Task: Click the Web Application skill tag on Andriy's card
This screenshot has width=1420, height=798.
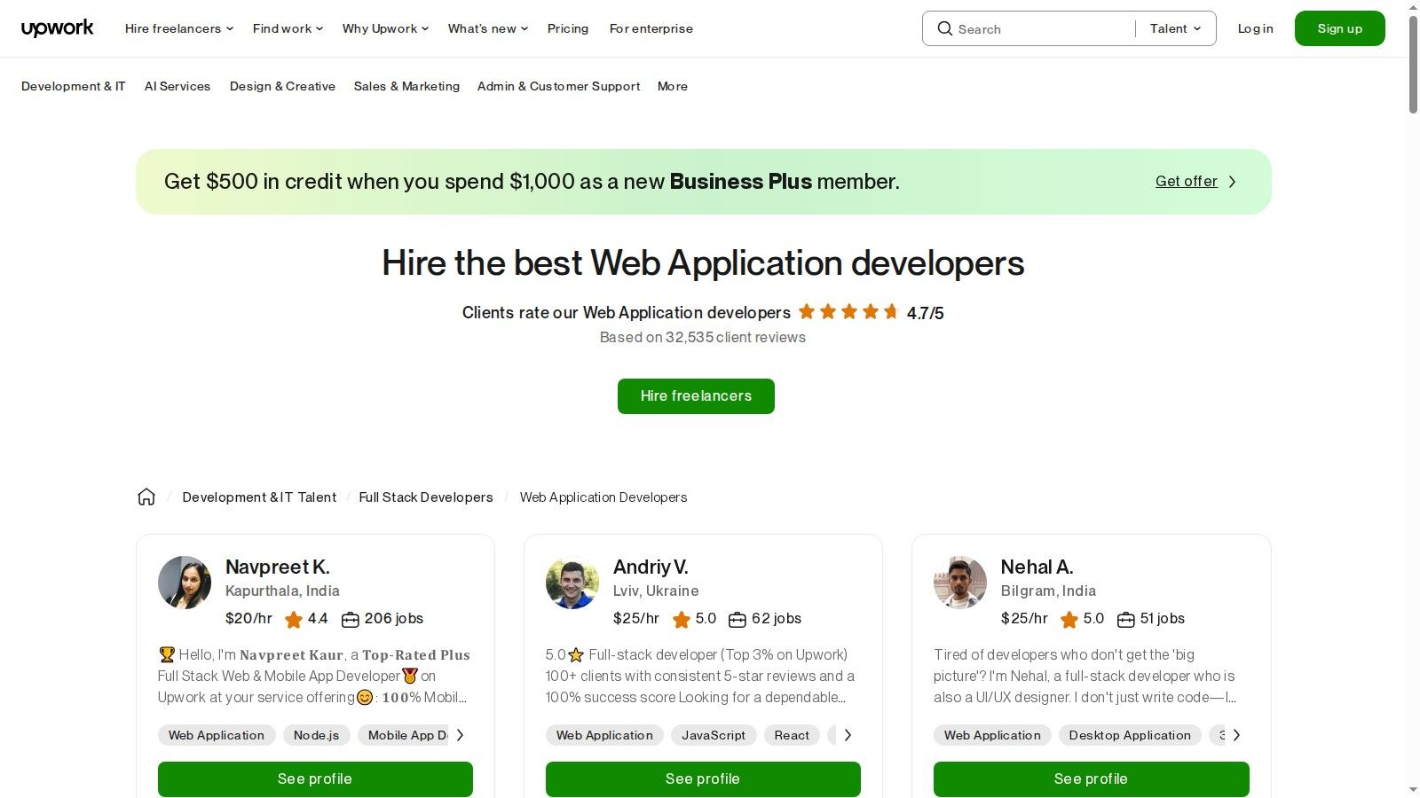Action: click(604, 735)
